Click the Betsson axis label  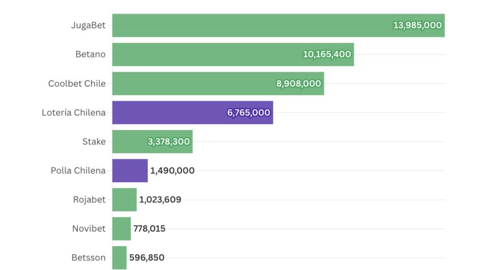[x=89, y=258]
